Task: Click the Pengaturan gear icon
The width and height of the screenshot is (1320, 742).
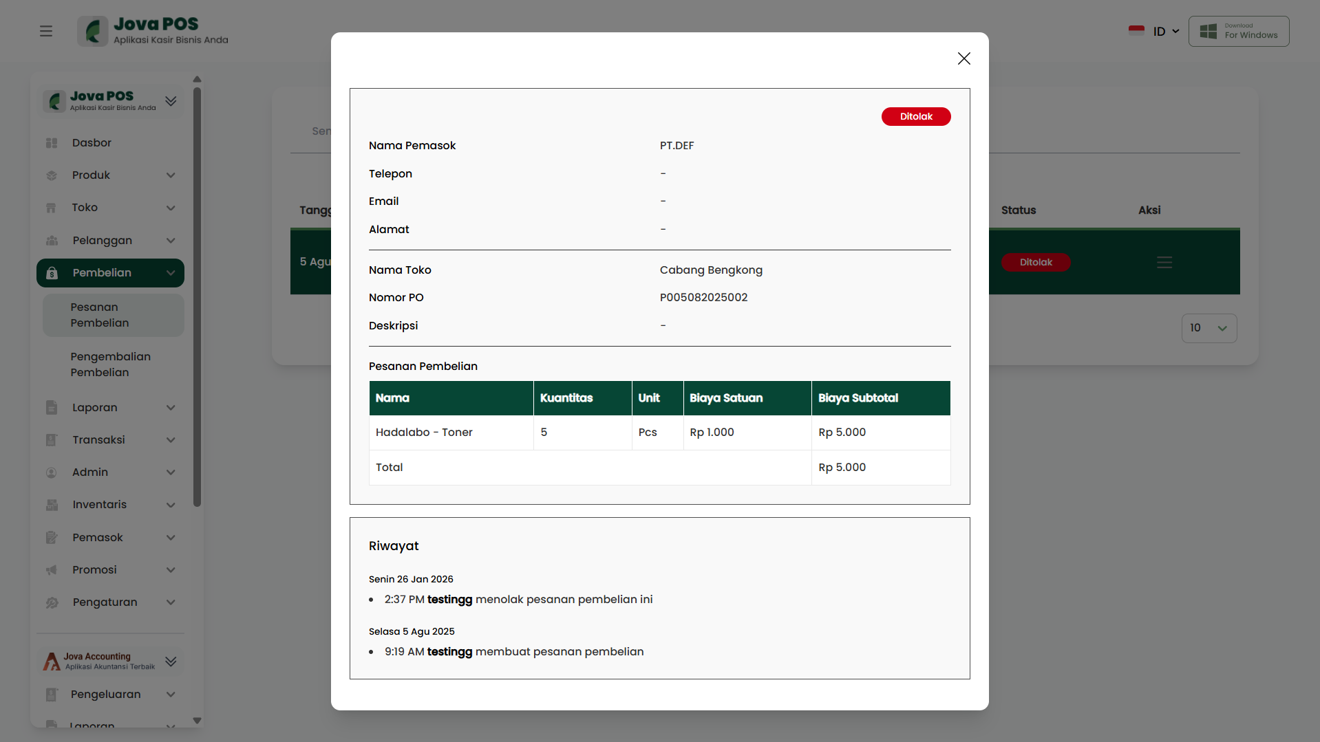Action: click(x=52, y=602)
